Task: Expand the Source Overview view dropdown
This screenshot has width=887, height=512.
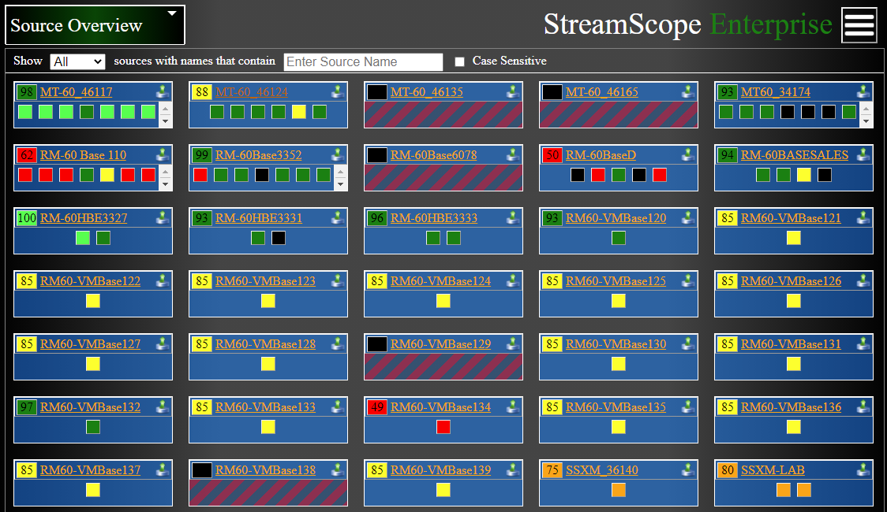Action: point(172,13)
